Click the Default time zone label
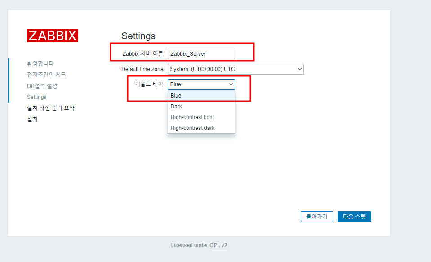This screenshot has height=262, width=431. pyautogui.click(x=142, y=69)
